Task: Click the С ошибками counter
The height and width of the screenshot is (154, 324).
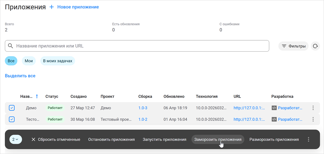Action: click(229, 27)
